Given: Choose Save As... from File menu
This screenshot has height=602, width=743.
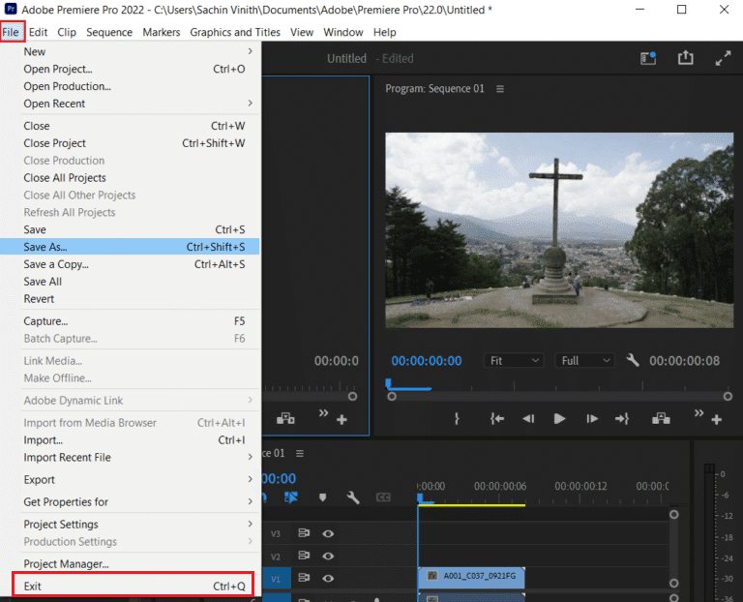Looking at the screenshot, I should point(131,247).
